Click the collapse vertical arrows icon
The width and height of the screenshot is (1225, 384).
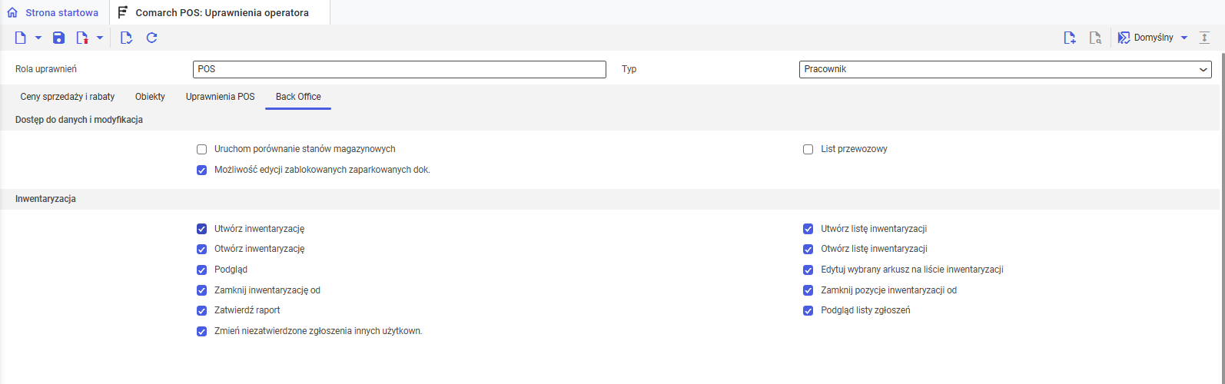click(x=1204, y=38)
